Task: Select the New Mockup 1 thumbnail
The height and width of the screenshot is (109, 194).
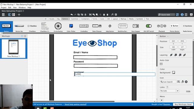Action: click(13, 48)
